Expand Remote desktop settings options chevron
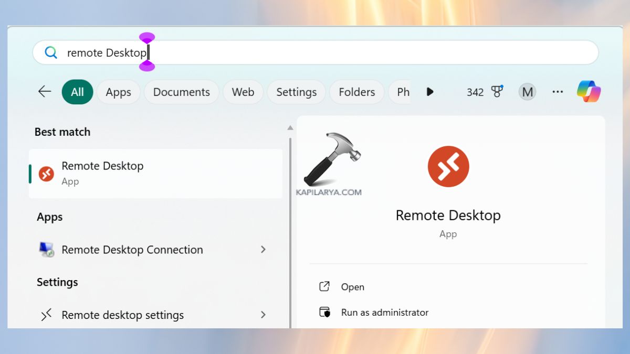Screen dimensions: 630x354 (263, 315)
